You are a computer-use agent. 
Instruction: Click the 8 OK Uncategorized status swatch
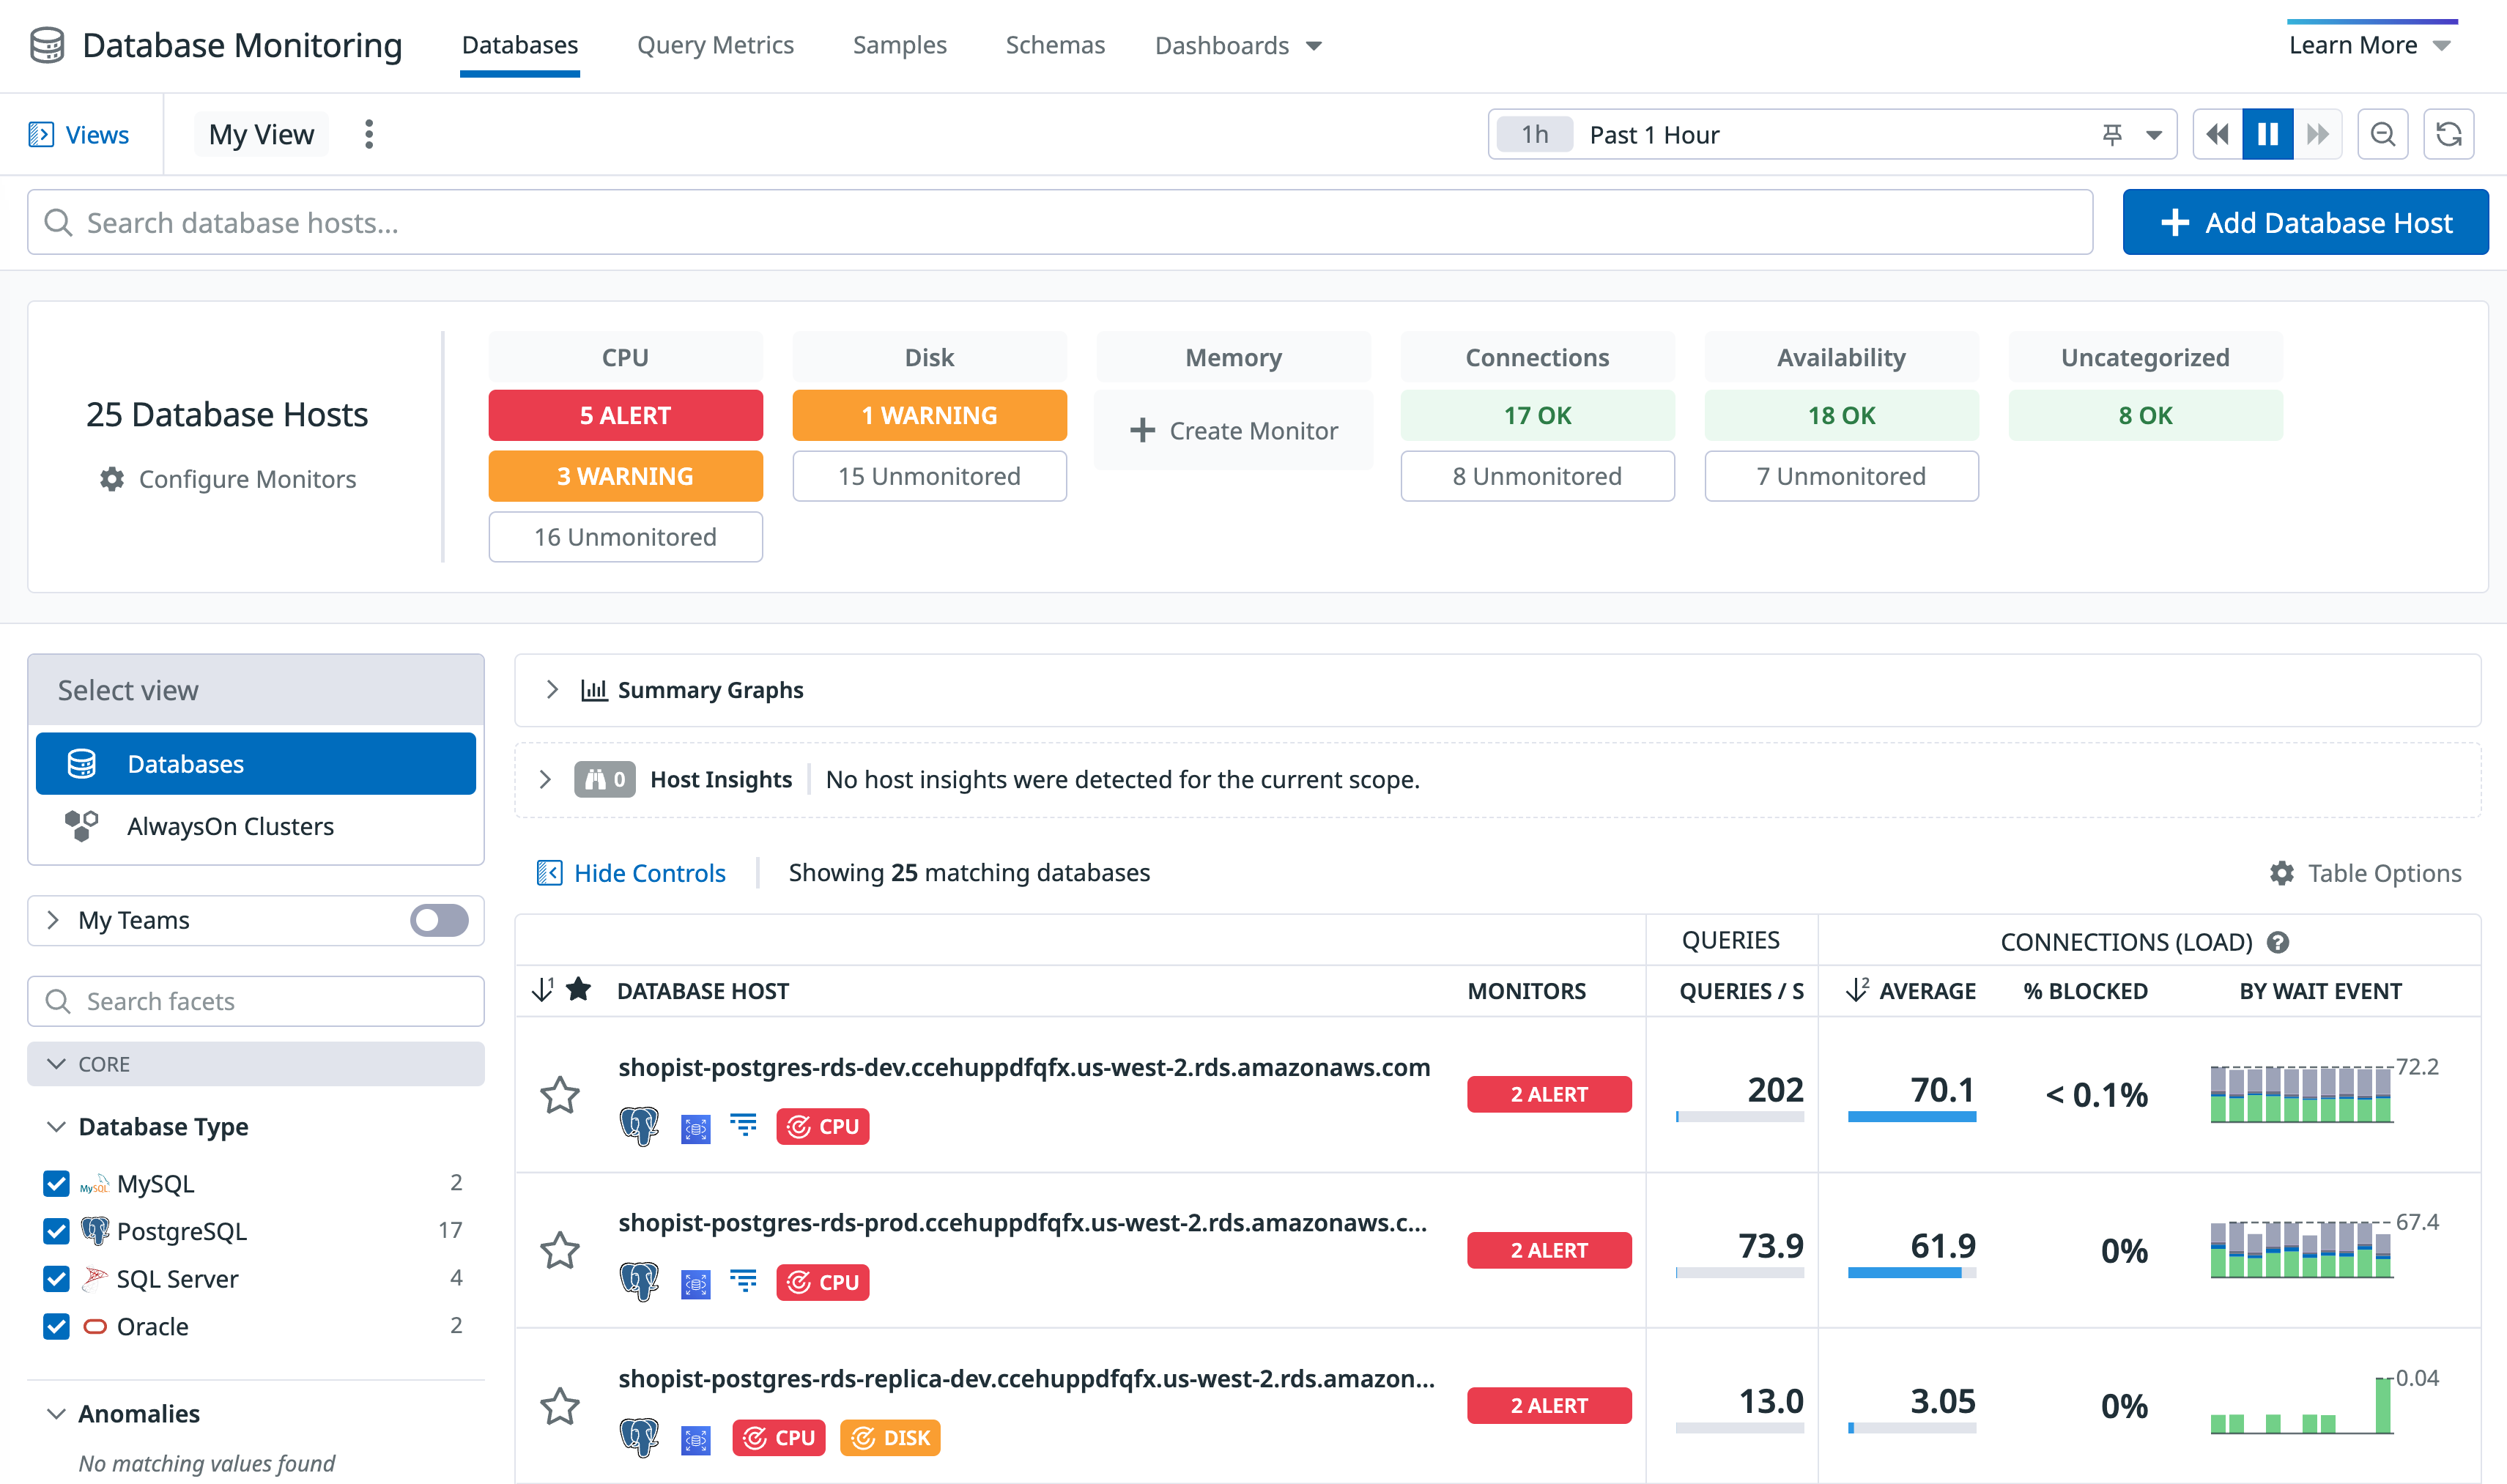[x=2146, y=415]
